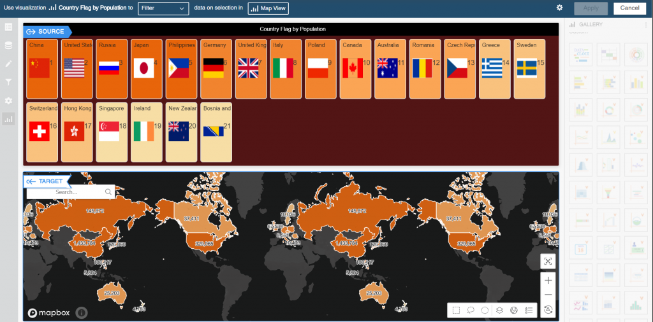Select the Hong Kong flag card
Screen dimensions: 653x322
coord(77,132)
